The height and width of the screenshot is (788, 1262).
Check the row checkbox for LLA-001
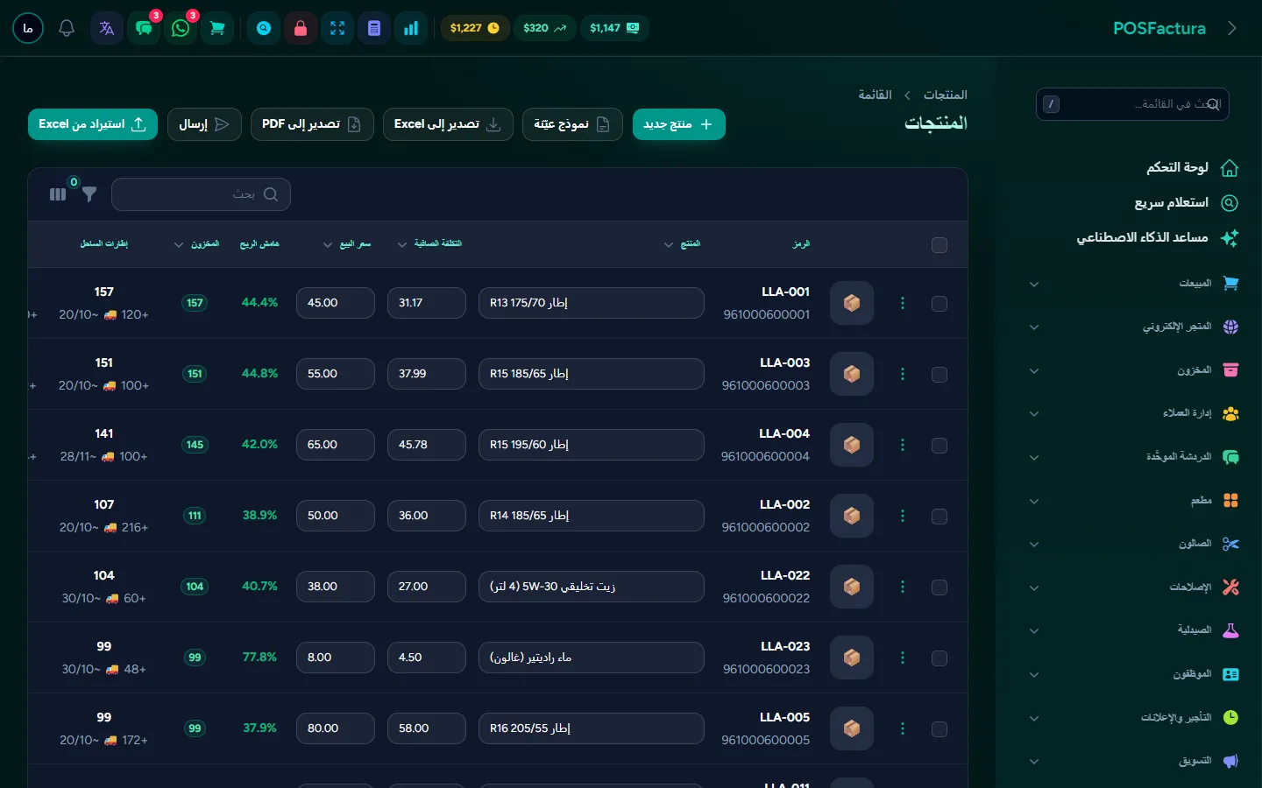pos(939,303)
